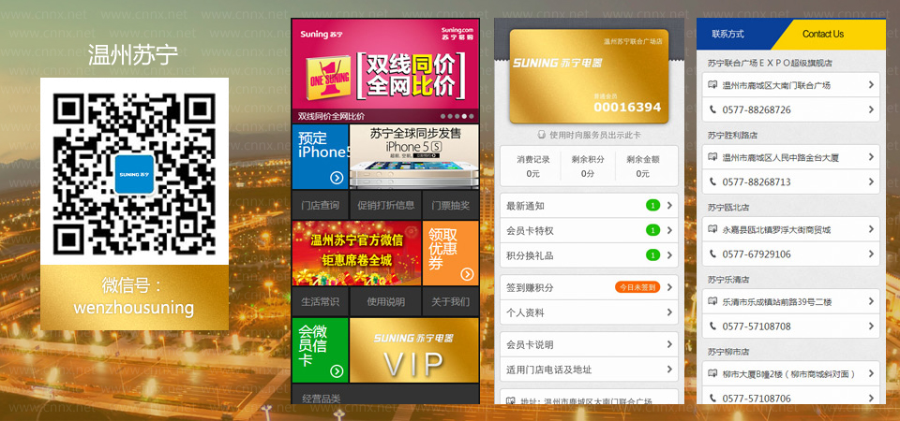Image resolution: width=900 pixels, height=421 pixels.
Task: Open 生活常识 menu item
Action: 320,302
